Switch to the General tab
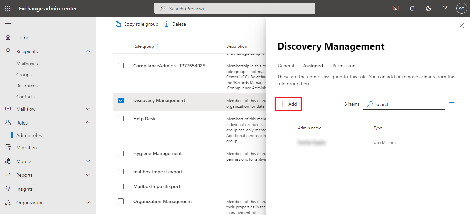470x215 pixels. click(286, 66)
